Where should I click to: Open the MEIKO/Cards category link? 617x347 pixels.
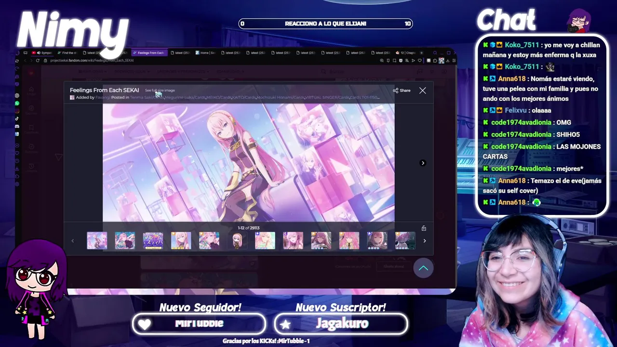tap(218, 97)
